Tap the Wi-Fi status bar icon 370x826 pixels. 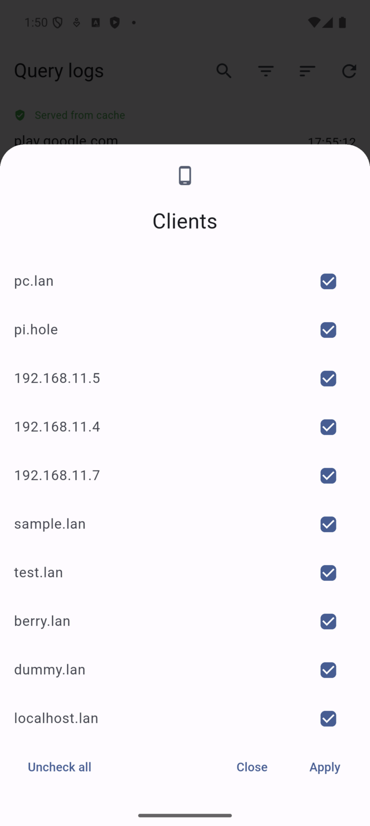point(314,23)
